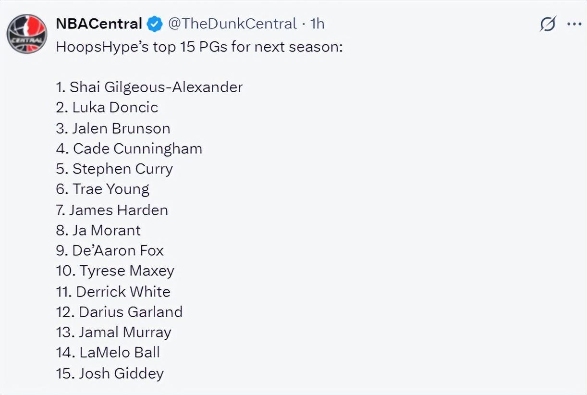Click the LaMelo Ball list entry

pos(108,352)
